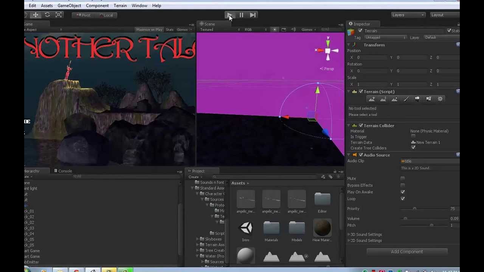The image size is (484, 272).
Task: Enable Bypass Effects checkbox
Action: coord(403,185)
